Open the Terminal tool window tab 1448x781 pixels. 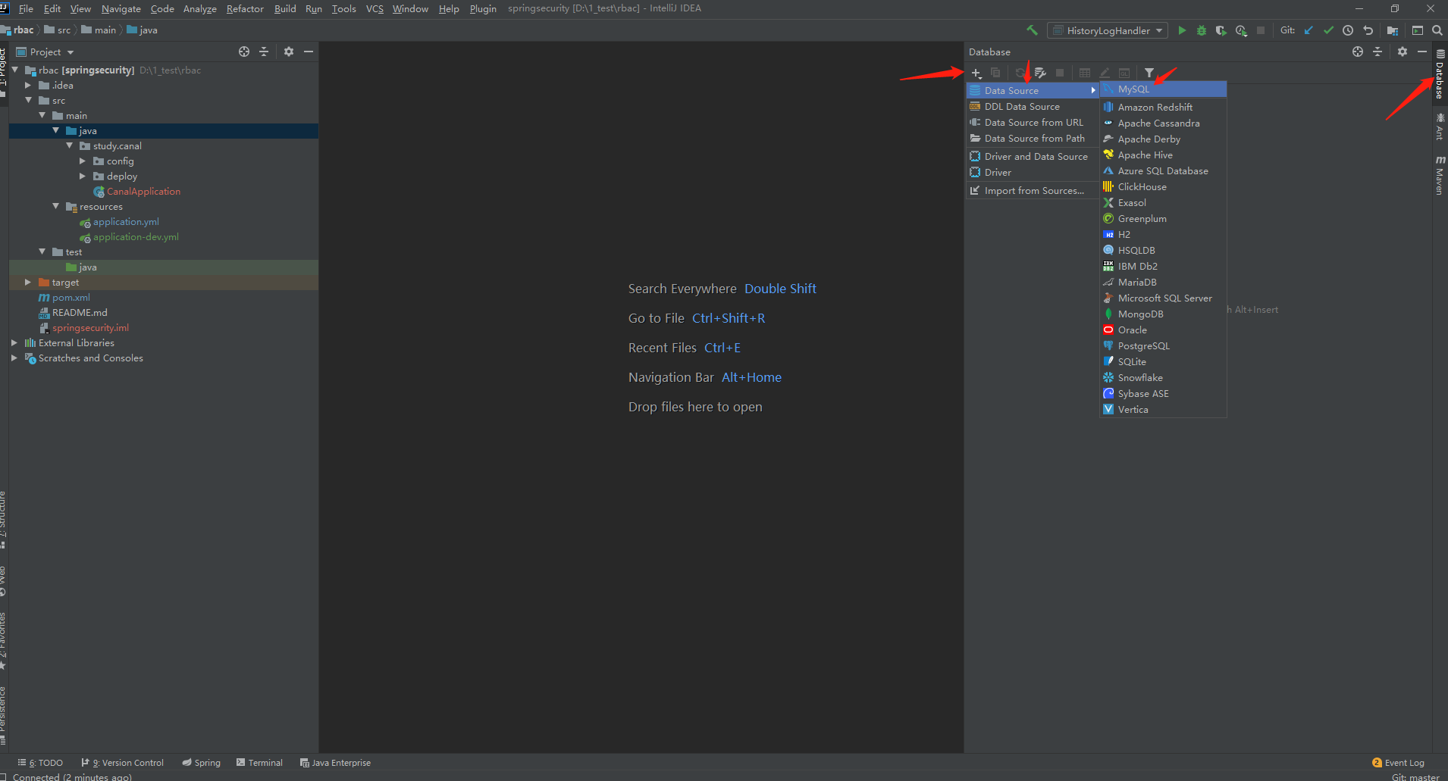point(259,763)
